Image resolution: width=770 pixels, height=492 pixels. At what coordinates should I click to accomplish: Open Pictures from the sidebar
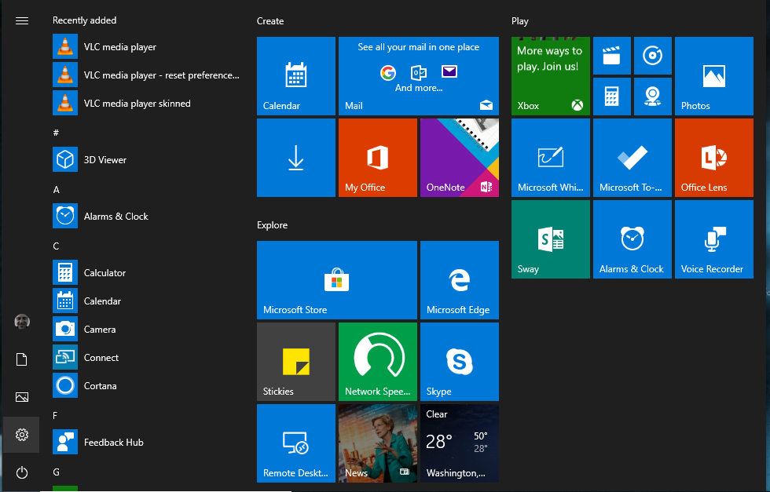pyautogui.click(x=22, y=397)
